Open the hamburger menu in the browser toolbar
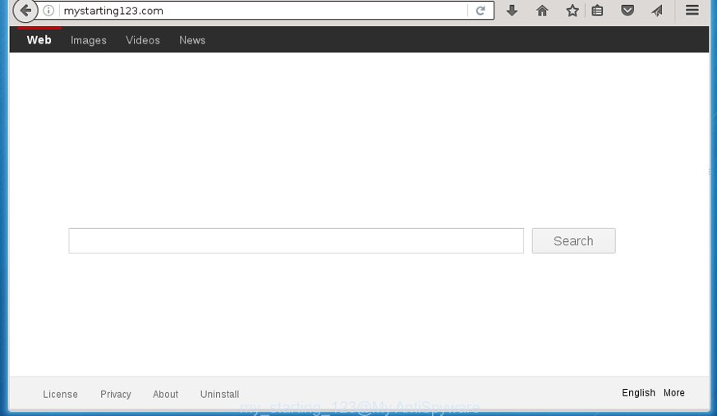 [692, 10]
